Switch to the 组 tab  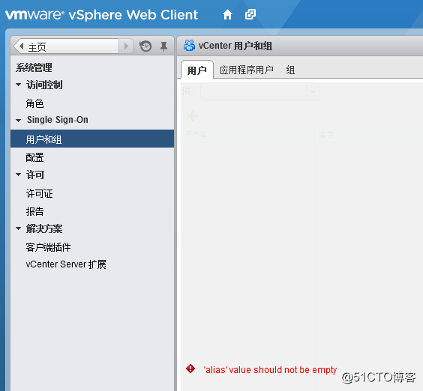(x=290, y=70)
